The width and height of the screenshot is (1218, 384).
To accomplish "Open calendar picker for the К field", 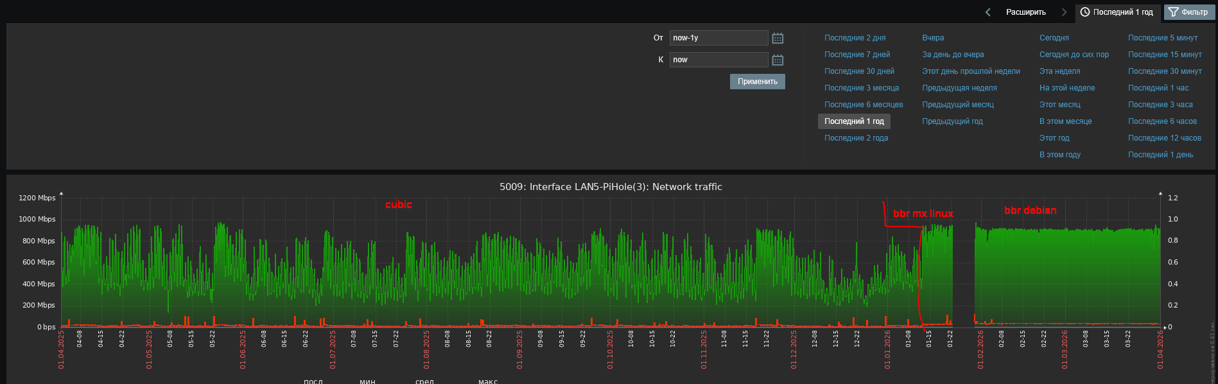I will tap(777, 60).
